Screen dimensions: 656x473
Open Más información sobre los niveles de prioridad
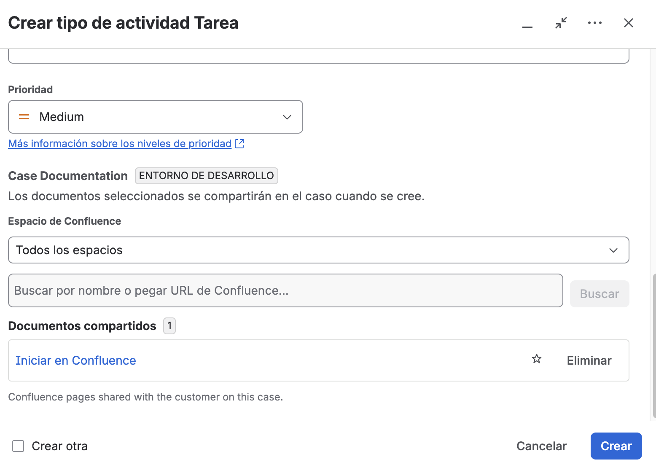120,143
